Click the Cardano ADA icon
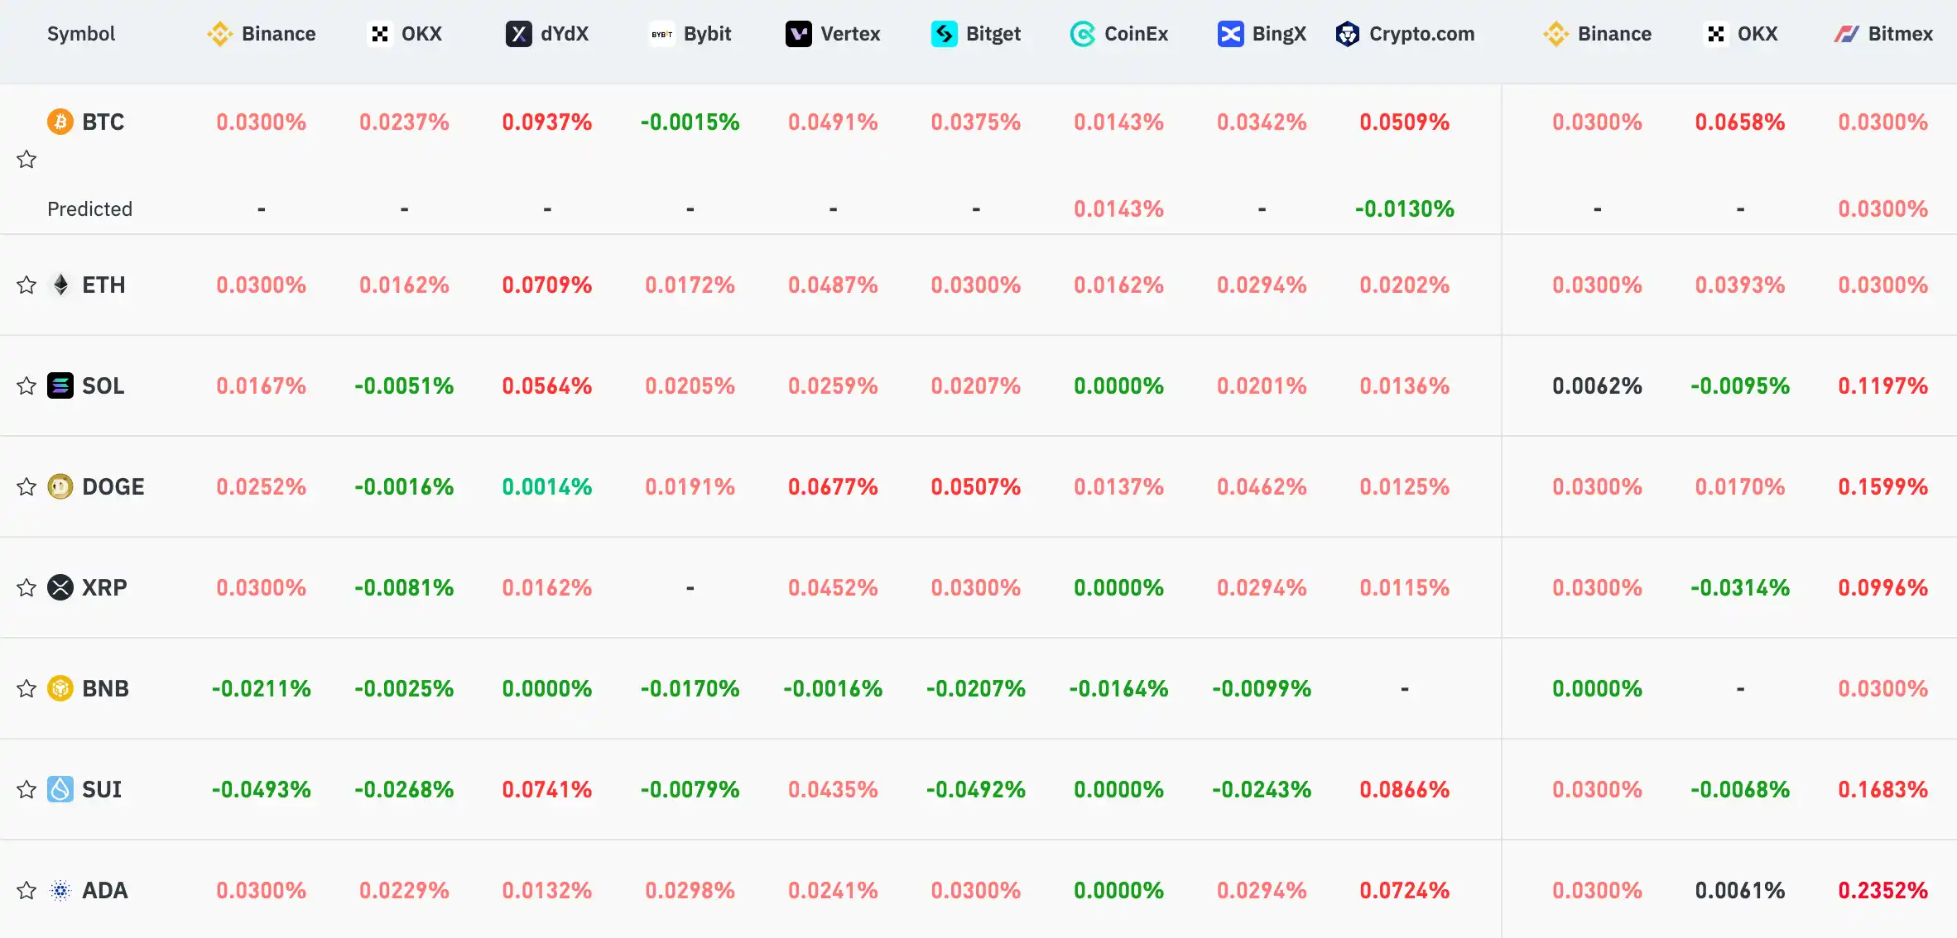 pos(60,891)
